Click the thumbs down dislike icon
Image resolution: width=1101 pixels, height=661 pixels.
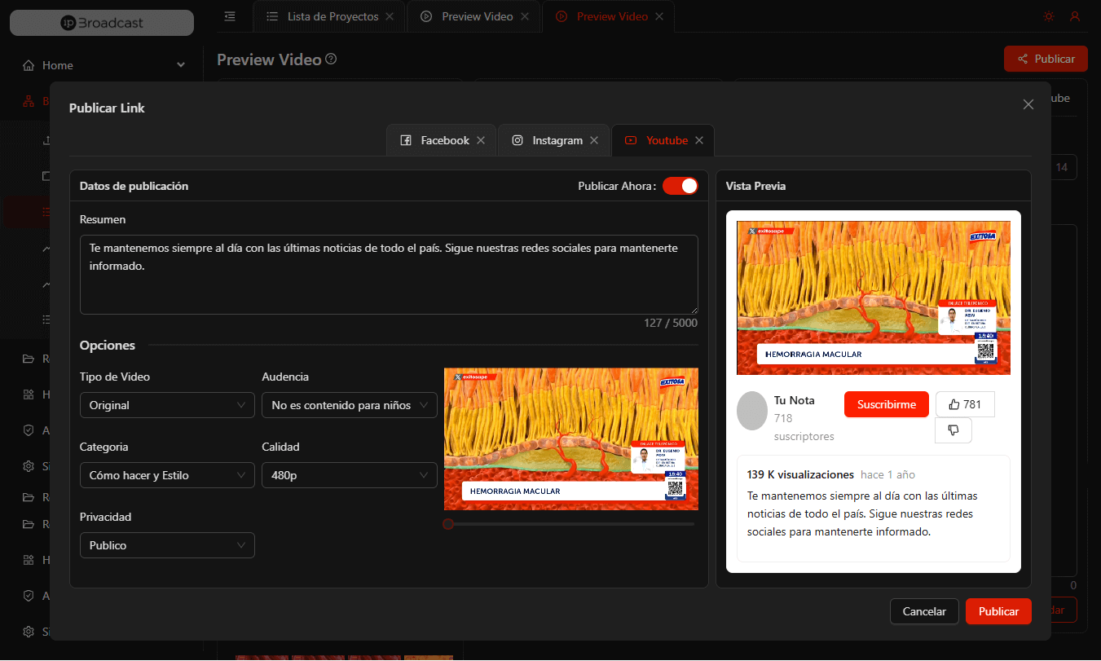pyautogui.click(x=953, y=430)
